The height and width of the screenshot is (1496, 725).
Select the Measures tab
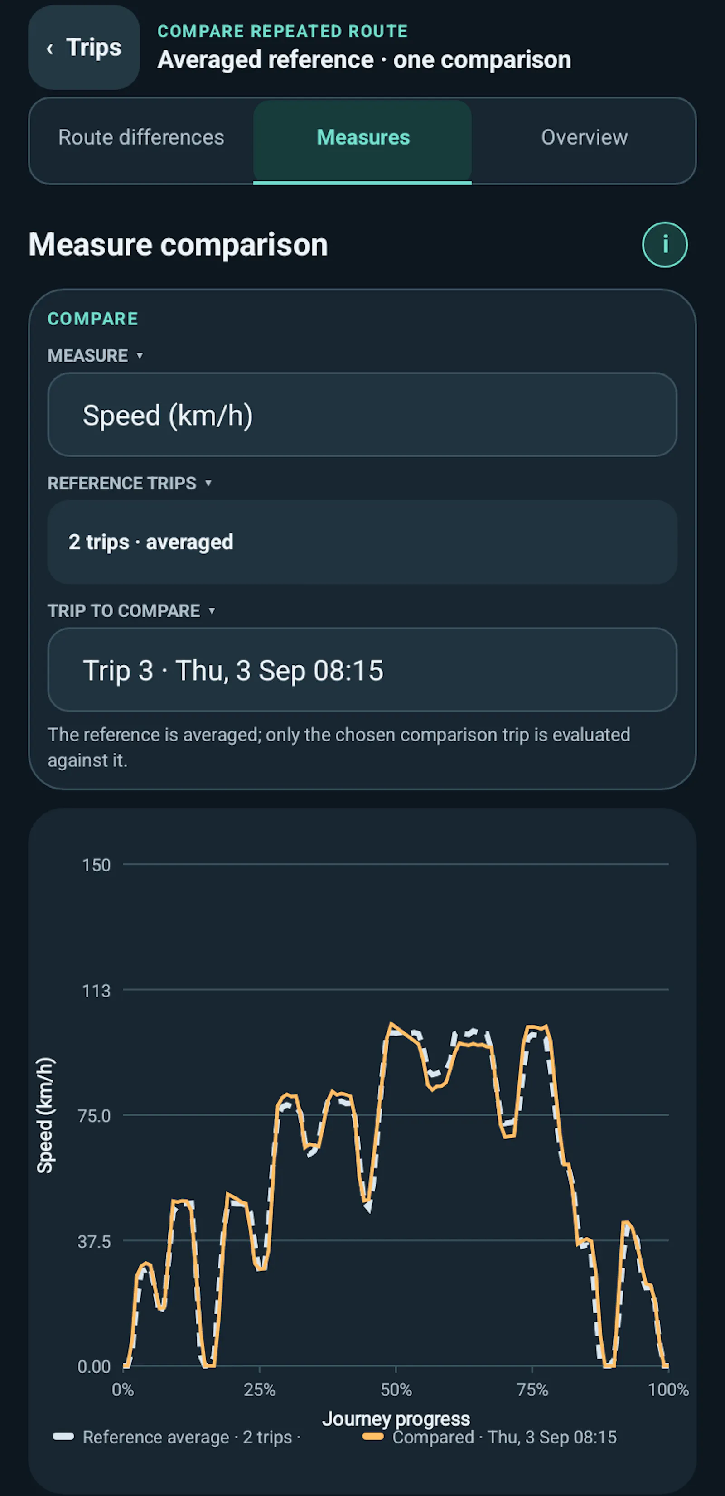pos(363,138)
